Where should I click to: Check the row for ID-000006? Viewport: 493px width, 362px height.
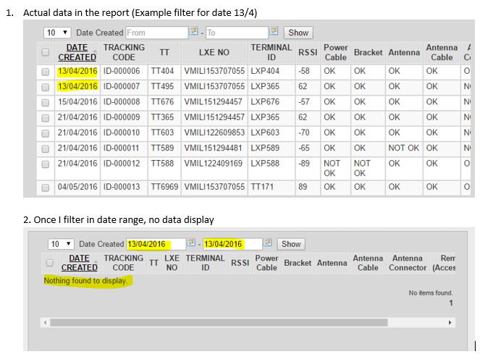(46, 72)
